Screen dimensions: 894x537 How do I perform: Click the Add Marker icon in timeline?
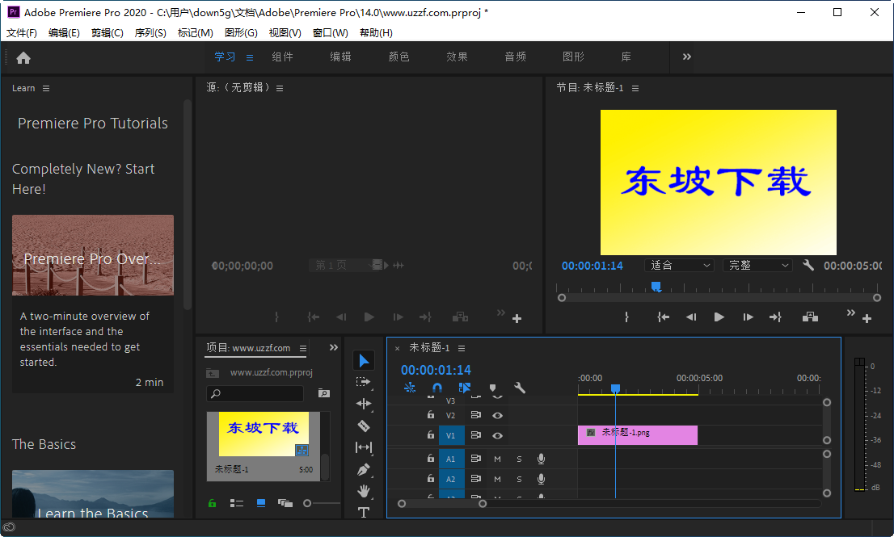(x=492, y=388)
